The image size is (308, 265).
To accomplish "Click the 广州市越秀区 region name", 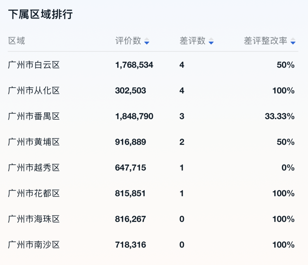I will (x=34, y=168).
